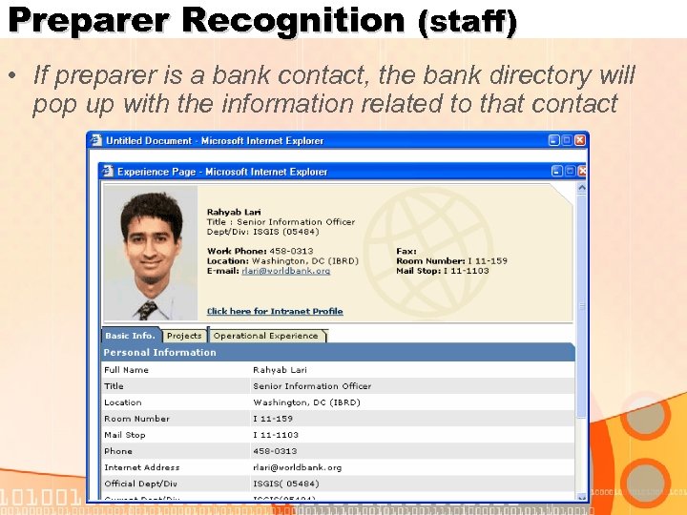The height and width of the screenshot is (515, 687).
Task: Maximize the Untitled Document window
Action: coord(567,140)
